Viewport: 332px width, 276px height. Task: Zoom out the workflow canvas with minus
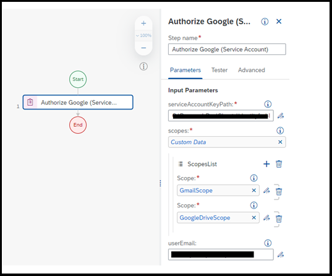[x=143, y=48]
